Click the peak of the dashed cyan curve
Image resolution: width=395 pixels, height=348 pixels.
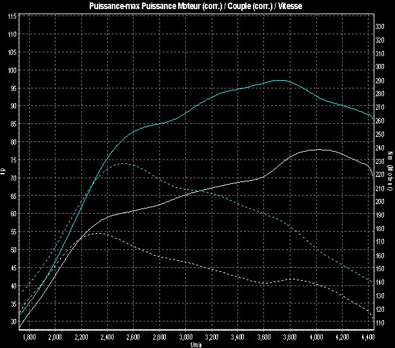pyautogui.click(x=123, y=163)
